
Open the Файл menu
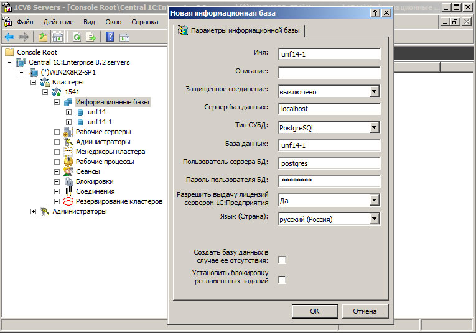[25, 22]
